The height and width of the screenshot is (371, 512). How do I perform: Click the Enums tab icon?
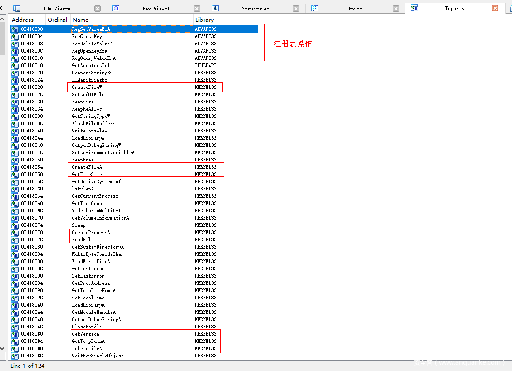click(x=315, y=8)
